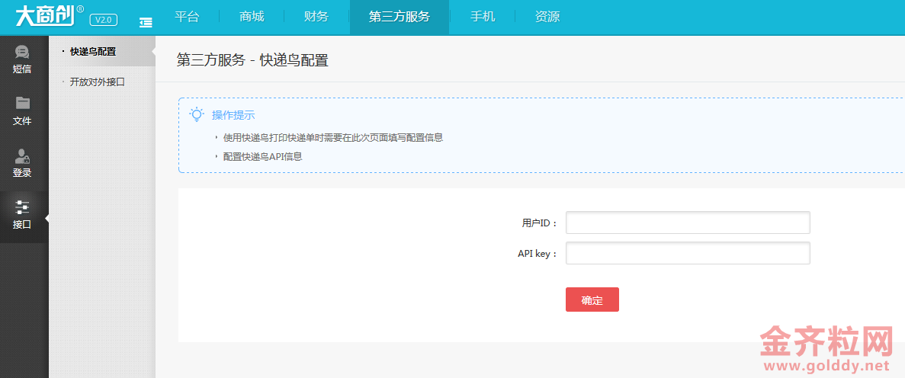This screenshot has height=378, width=905.
Task: Focus the API key input field
Action: pos(688,253)
